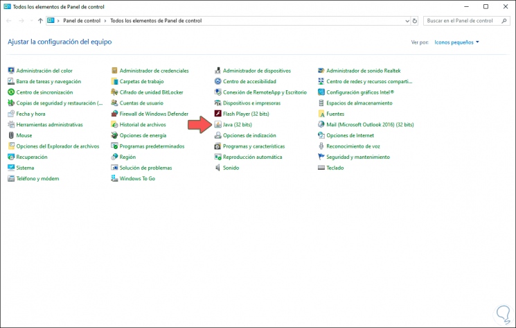Viewport: 516px width, 328px height.
Task: Click the refresh button beside address bar
Action: click(x=415, y=21)
